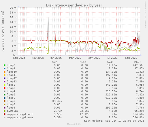Click the Avg: column header
Screen dimensions: 148x127
coord(110,62)
